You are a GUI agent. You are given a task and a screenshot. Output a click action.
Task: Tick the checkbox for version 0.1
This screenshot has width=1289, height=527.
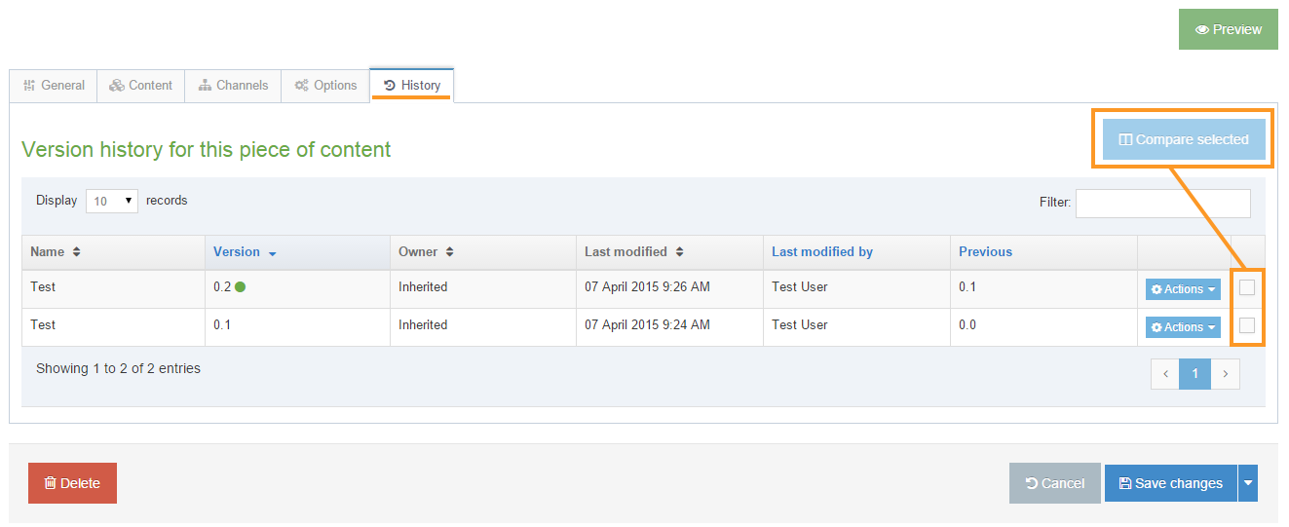pos(1247,325)
